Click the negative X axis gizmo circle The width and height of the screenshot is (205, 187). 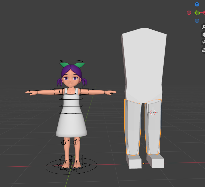189,13
